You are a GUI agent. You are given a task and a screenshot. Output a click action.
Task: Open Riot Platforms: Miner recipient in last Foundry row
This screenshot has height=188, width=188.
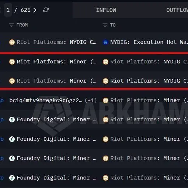pos(149,178)
